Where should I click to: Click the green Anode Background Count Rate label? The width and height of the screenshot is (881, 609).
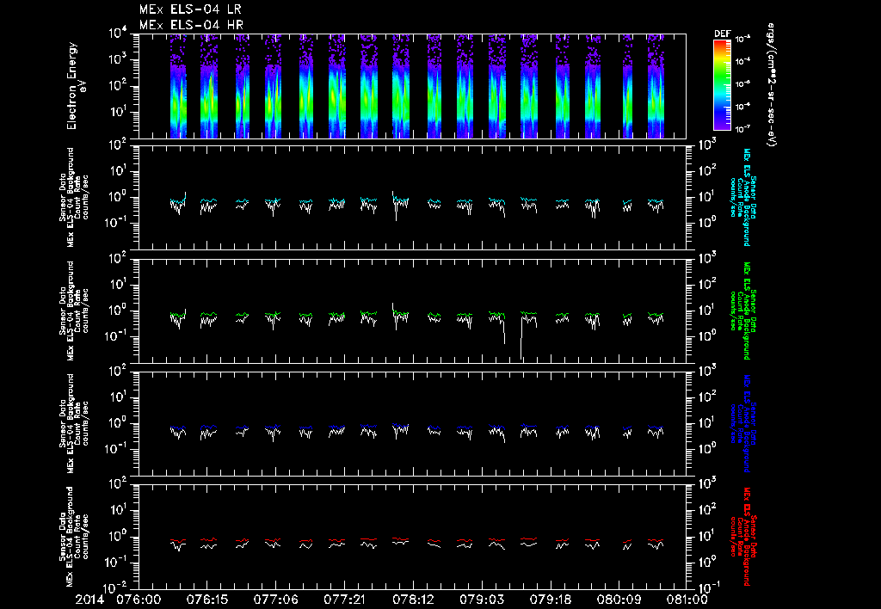pos(742,311)
